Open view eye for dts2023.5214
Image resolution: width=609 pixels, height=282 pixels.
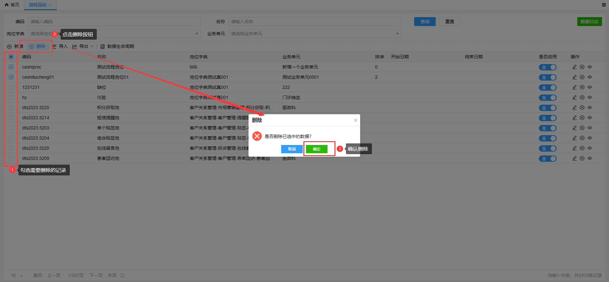coord(590,118)
